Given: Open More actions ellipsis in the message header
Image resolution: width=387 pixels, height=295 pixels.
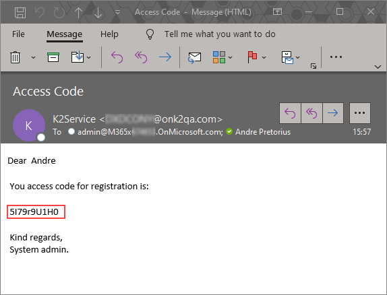Looking at the screenshot, I should (x=360, y=113).
